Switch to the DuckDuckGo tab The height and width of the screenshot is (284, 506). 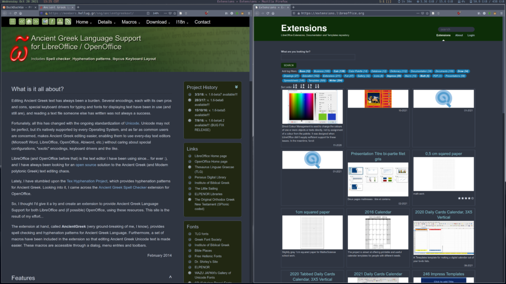pyautogui.click(x=19, y=7)
